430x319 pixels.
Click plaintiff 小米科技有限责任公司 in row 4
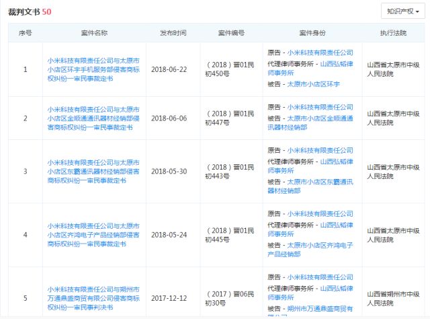(x=320, y=213)
